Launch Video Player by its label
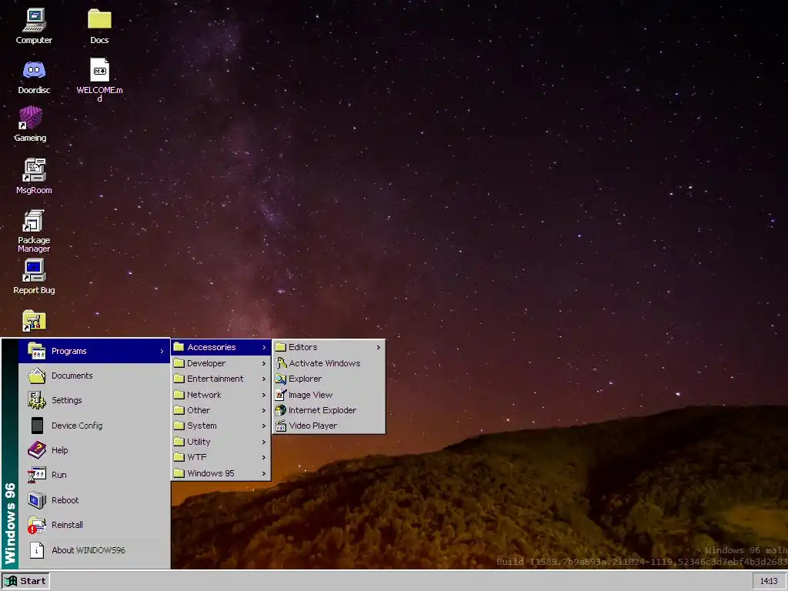788x591 pixels. (x=313, y=426)
